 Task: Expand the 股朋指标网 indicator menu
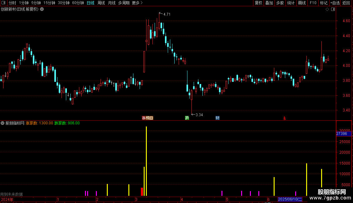[x=2, y=123]
